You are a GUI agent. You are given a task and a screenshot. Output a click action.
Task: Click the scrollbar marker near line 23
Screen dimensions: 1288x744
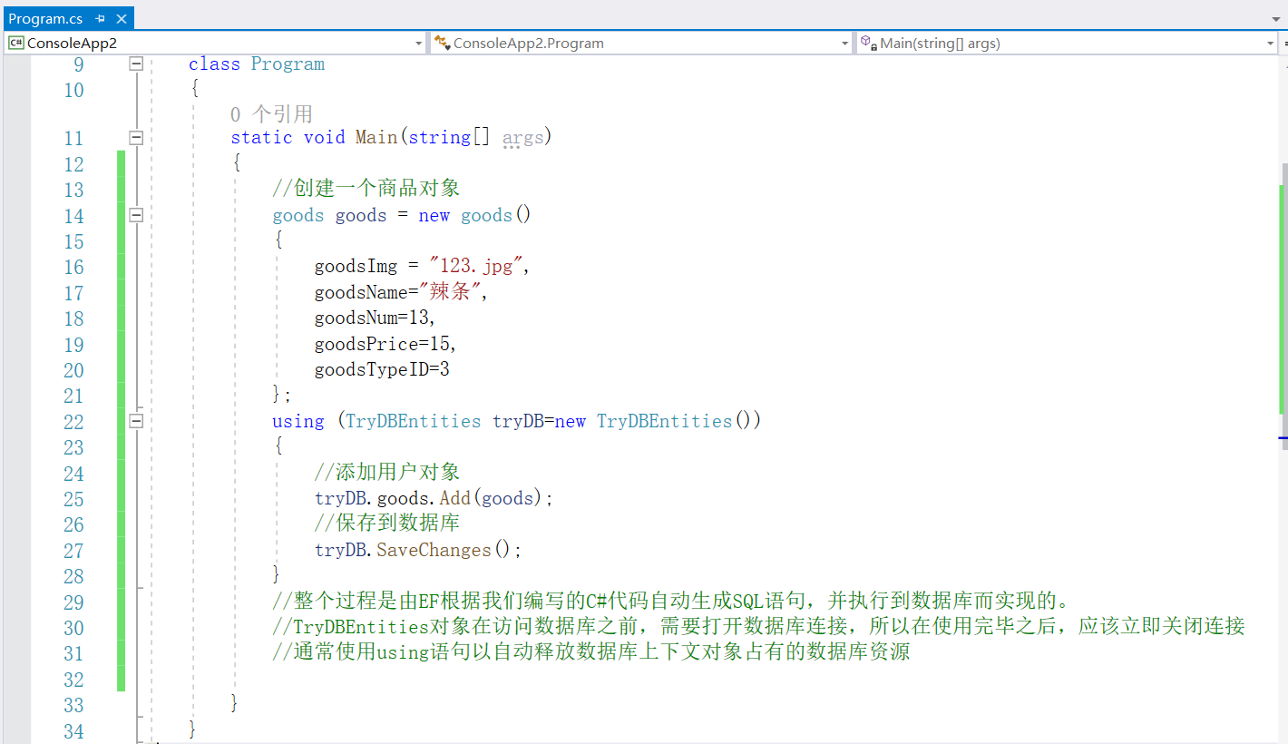[x=1283, y=438]
